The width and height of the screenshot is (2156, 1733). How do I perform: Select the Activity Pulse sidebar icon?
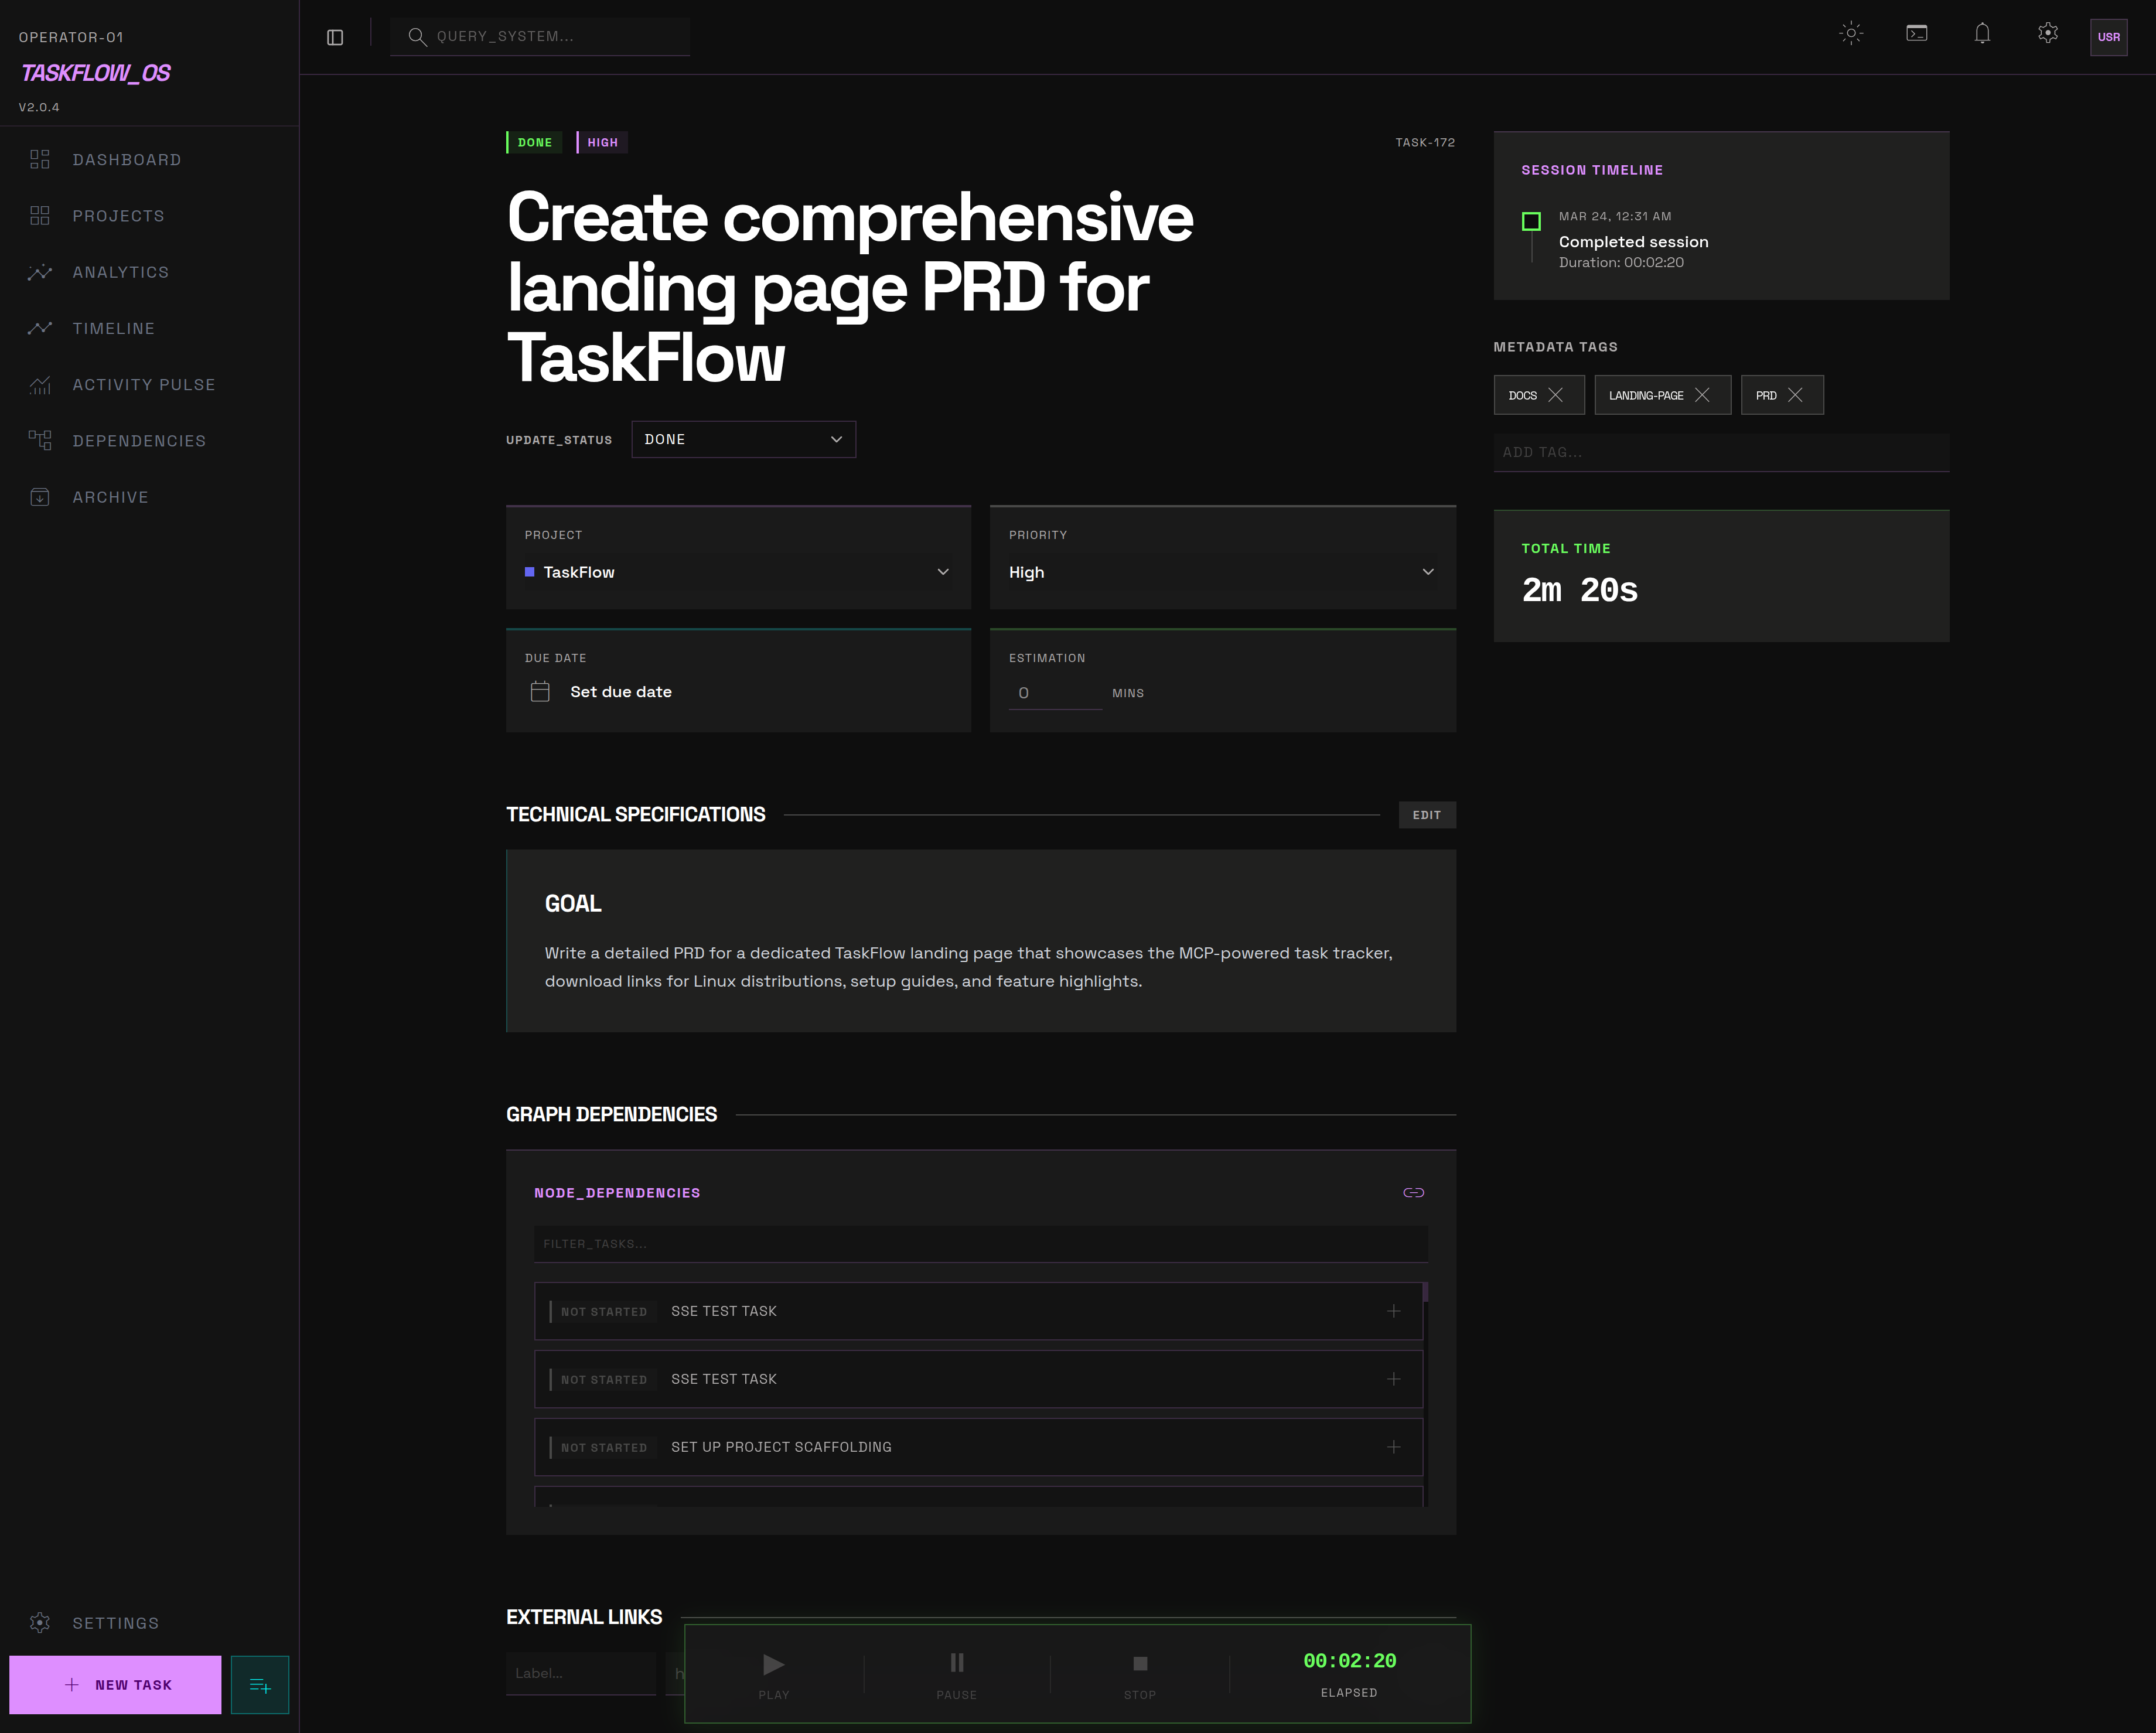pyautogui.click(x=40, y=385)
